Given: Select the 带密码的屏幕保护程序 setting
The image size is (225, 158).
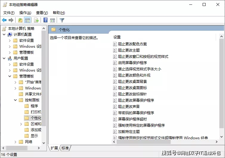Looking at the screenshot, I should click(x=133, y=113).
